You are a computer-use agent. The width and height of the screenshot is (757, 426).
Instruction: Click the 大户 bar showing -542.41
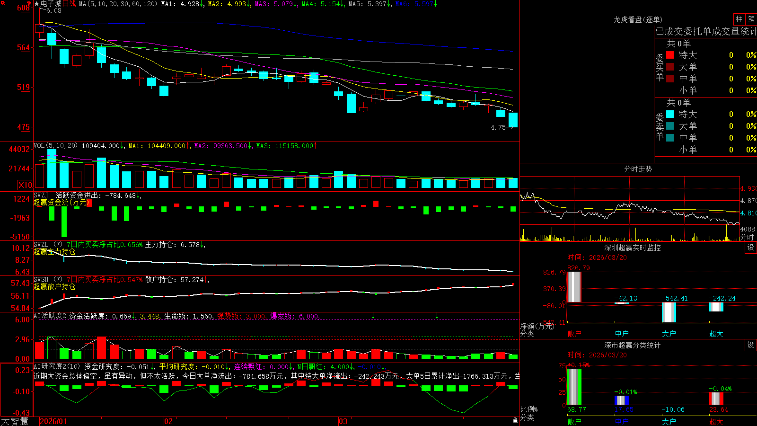pyautogui.click(x=669, y=312)
